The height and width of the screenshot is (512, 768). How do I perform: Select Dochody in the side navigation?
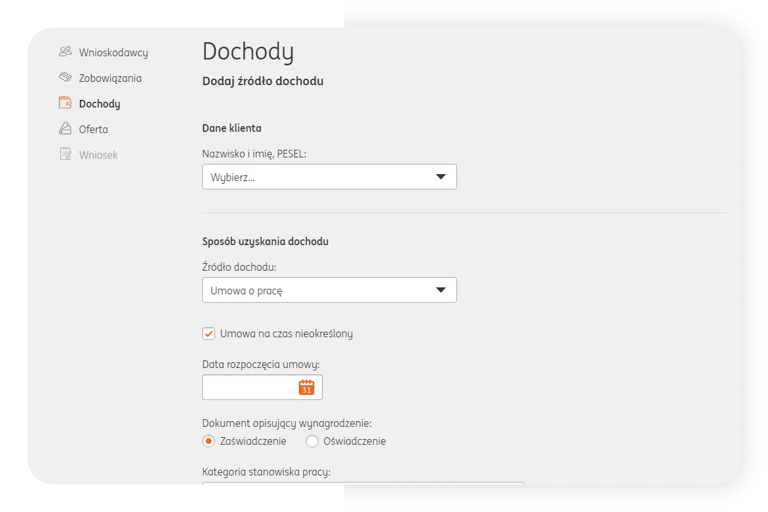coord(99,104)
